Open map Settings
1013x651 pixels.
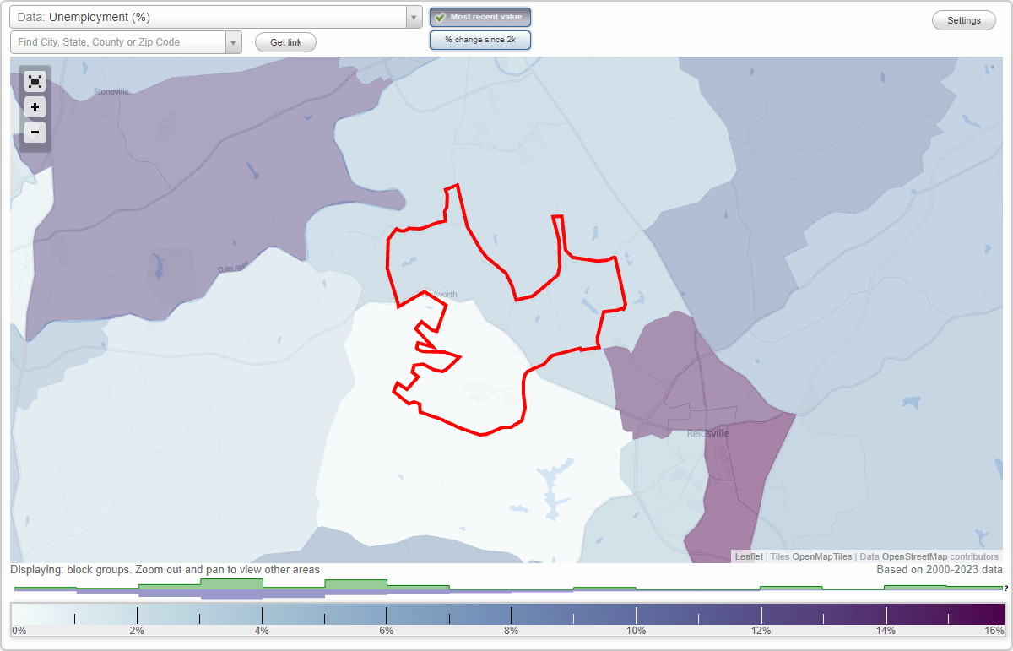point(963,19)
